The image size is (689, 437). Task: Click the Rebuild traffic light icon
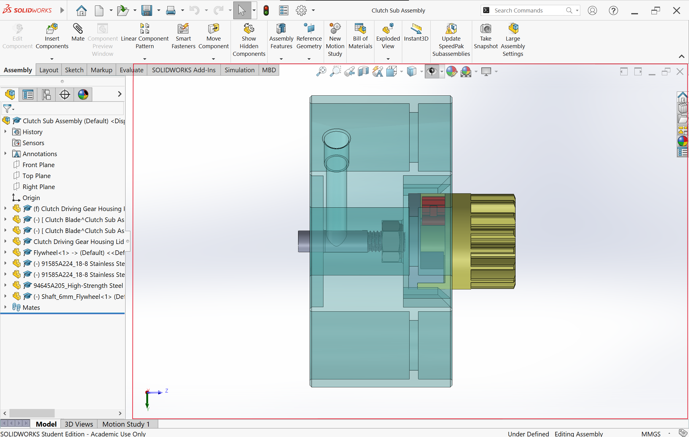click(266, 10)
